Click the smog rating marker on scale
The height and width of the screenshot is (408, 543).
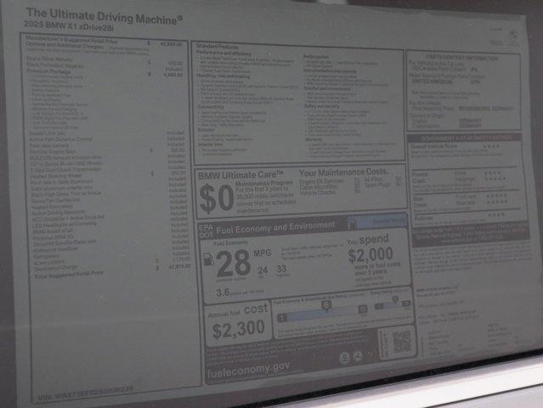395,299
